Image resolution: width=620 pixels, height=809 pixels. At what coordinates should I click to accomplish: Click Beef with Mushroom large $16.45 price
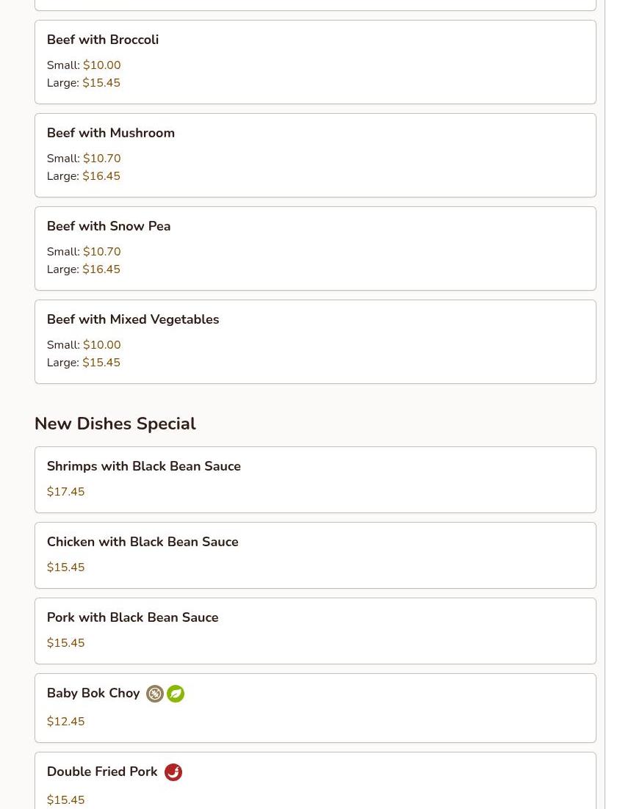(101, 176)
